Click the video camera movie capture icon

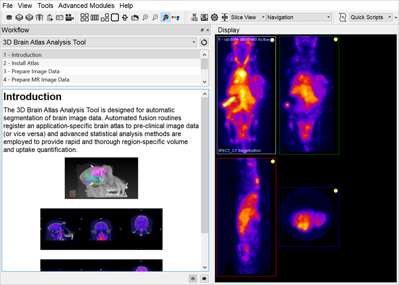pyautogui.click(x=69, y=18)
